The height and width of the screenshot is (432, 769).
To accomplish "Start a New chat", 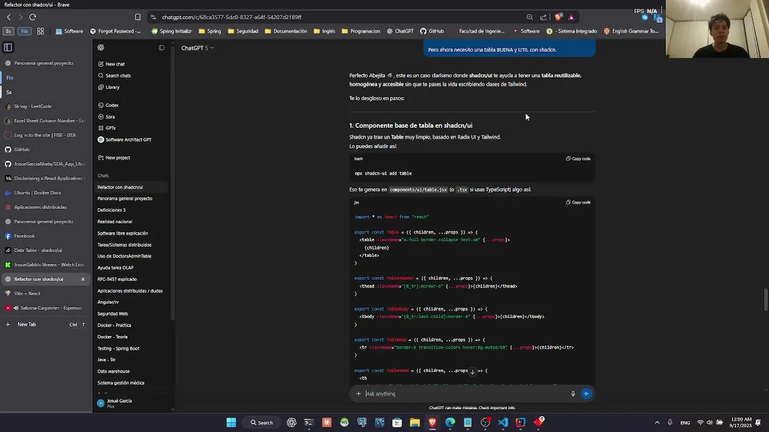I will coord(115,64).
